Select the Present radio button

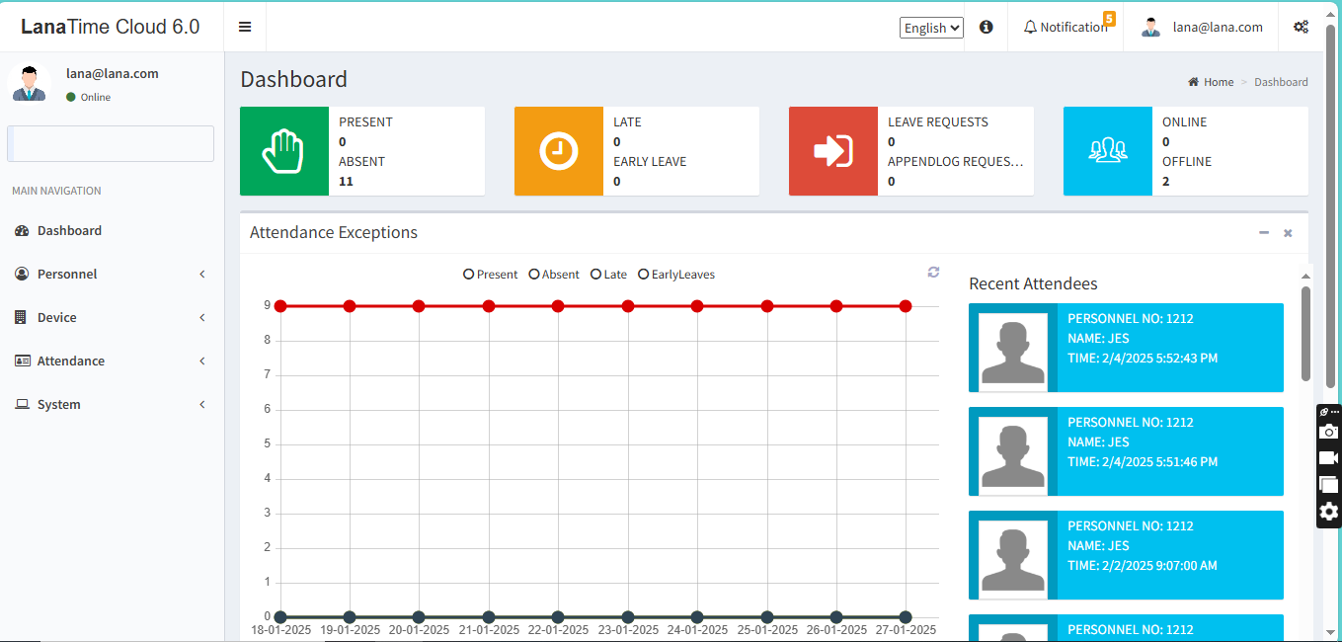(x=468, y=275)
